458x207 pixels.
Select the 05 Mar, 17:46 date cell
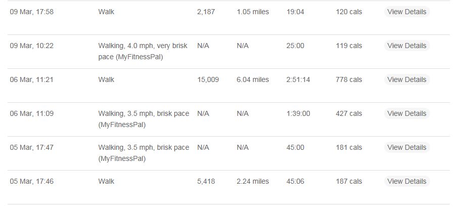pos(31,182)
